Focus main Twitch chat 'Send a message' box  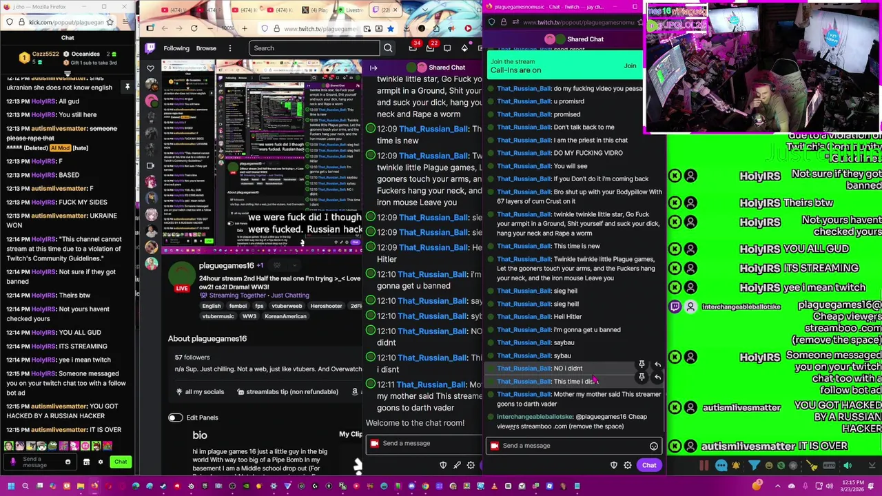click(424, 443)
